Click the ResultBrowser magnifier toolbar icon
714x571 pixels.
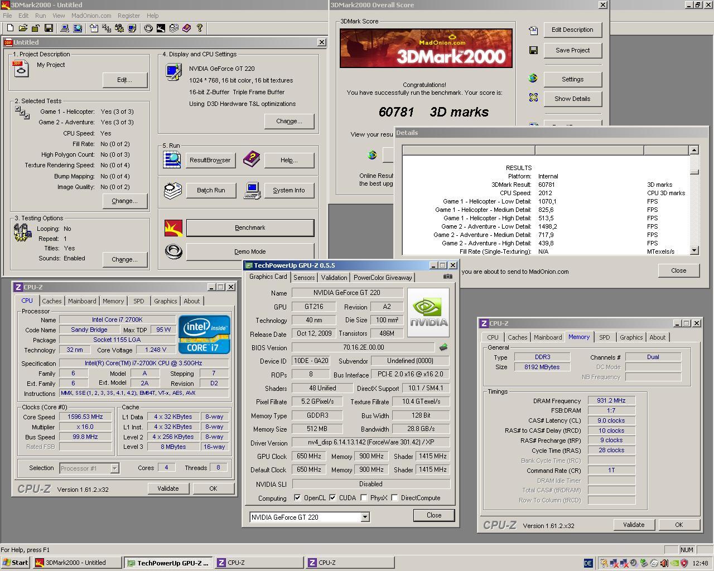click(x=78, y=28)
